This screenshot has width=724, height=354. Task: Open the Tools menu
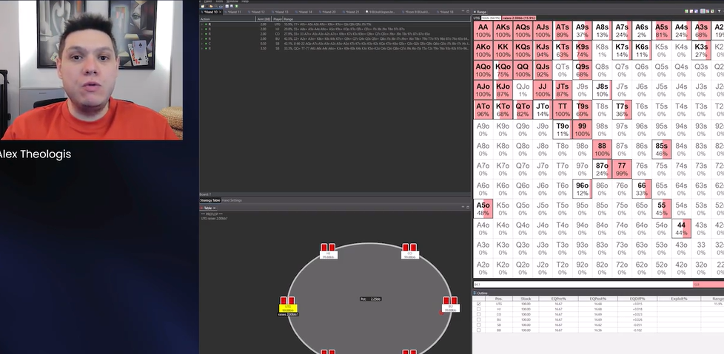[x=220, y=1]
